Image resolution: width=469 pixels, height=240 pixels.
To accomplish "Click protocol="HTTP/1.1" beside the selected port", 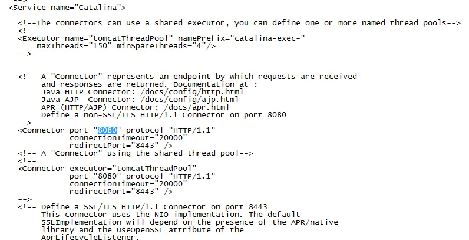I will click(x=170, y=130).
